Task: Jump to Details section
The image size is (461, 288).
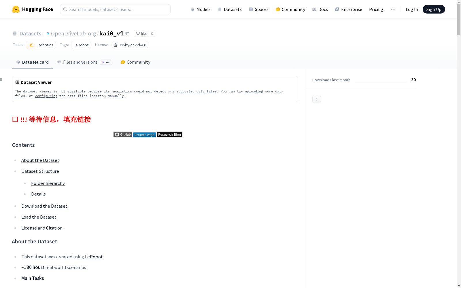Action: click(x=38, y=194)
